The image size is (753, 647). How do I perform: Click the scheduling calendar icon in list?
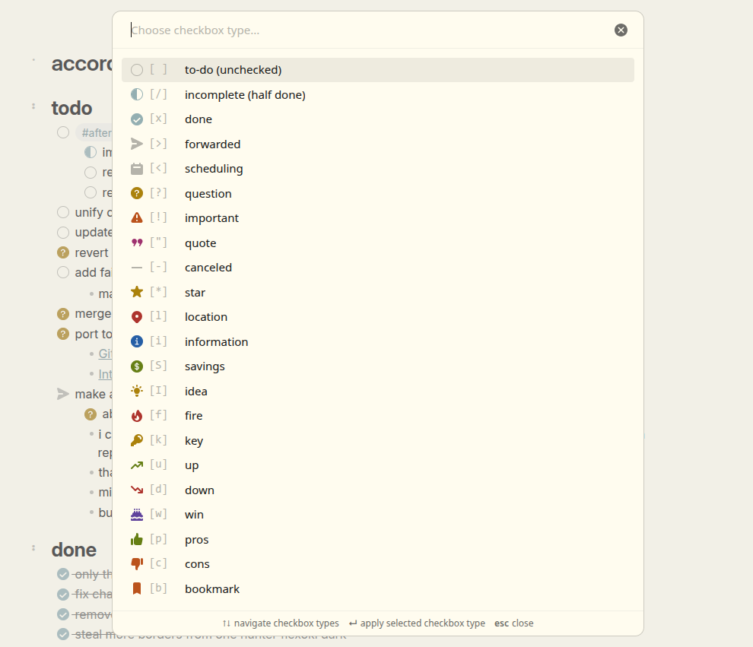[x=137, y=169]
